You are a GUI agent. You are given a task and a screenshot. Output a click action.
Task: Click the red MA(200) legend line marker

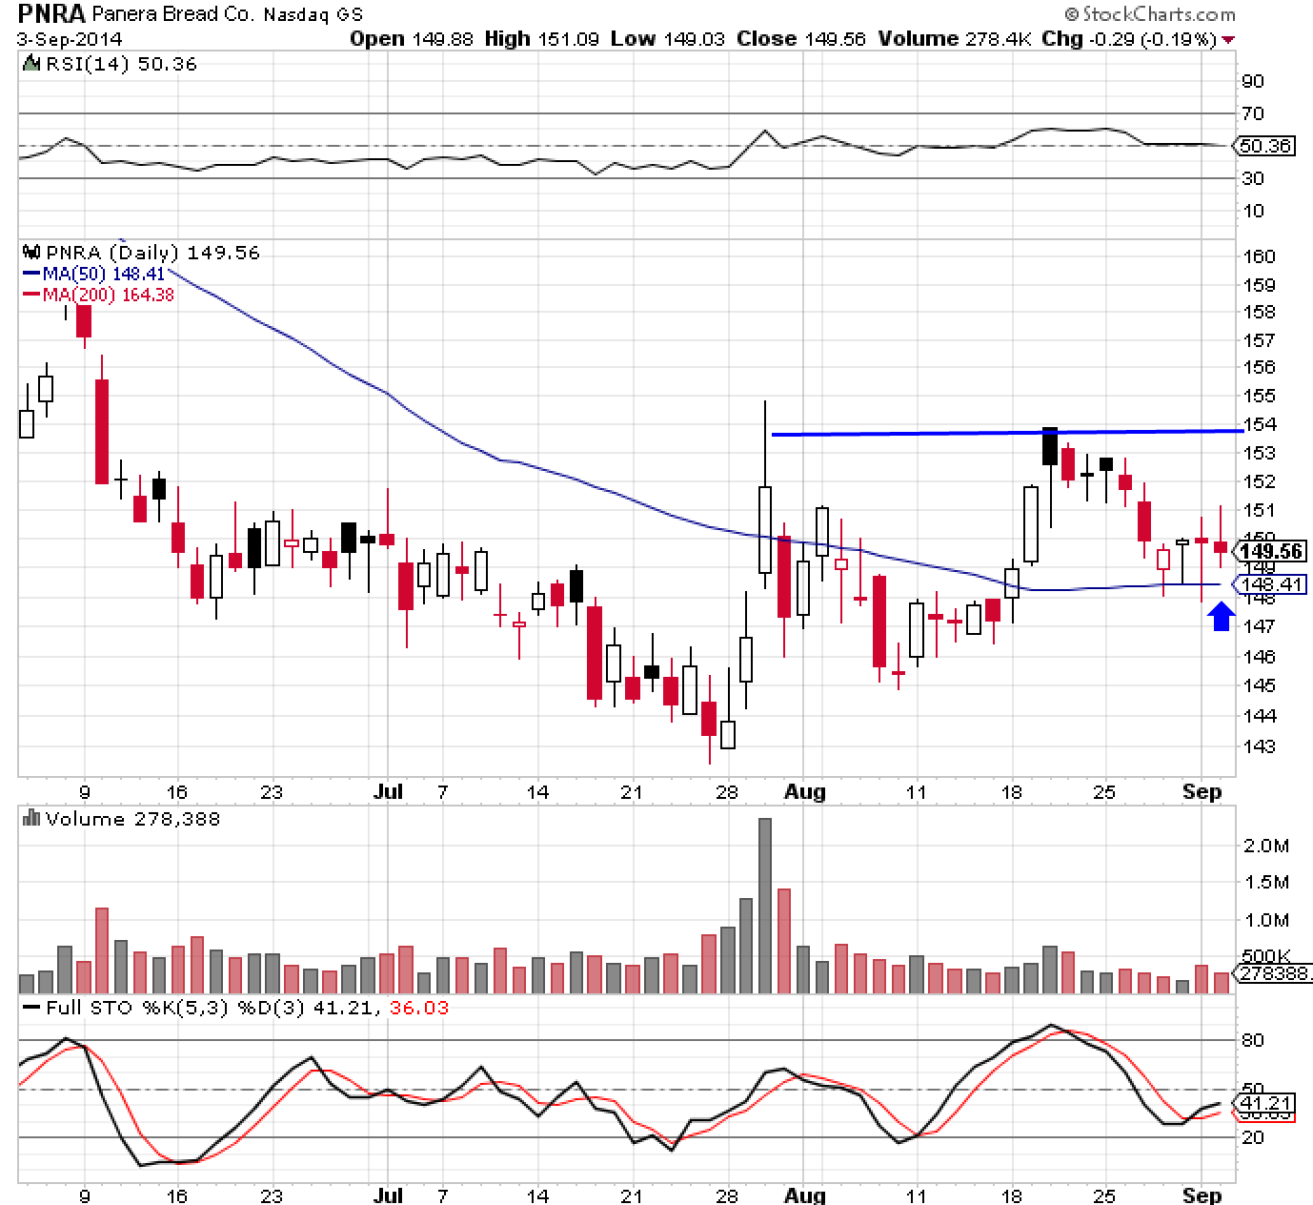[30, 295]
